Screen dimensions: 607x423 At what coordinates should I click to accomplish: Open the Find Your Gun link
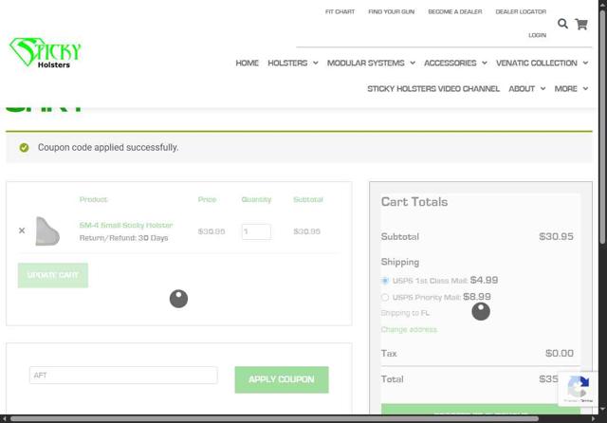point(392,11)
